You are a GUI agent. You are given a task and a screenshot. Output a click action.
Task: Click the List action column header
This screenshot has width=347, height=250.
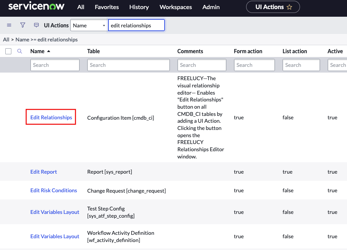(x=295, y=51)
